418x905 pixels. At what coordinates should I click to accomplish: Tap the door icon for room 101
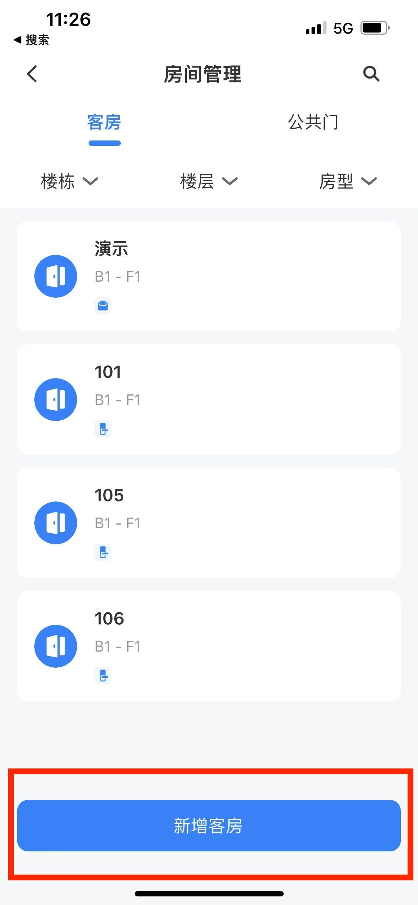(56, 399)
